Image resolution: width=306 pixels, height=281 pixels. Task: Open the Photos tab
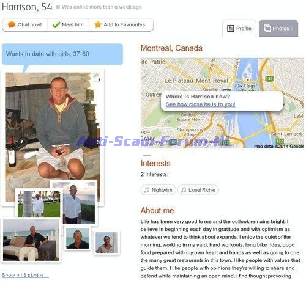pos(278,28)
